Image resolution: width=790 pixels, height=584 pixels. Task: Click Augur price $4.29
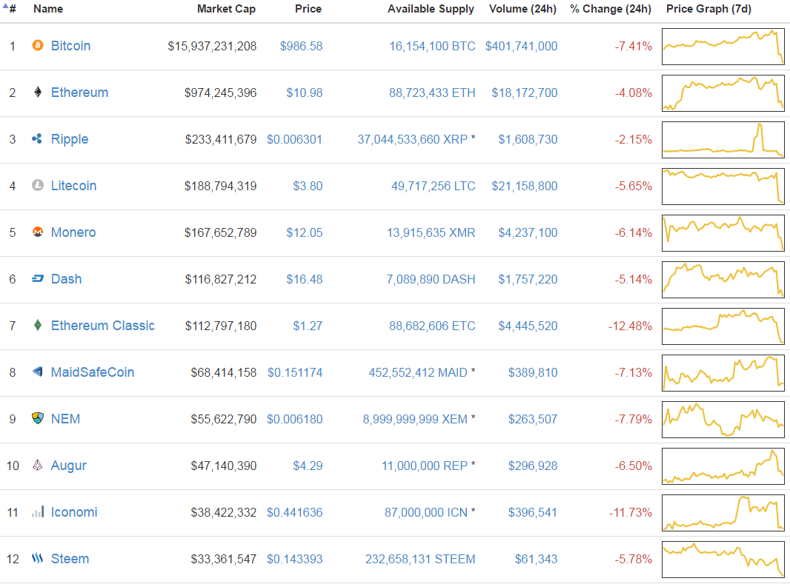pos(308,466)
